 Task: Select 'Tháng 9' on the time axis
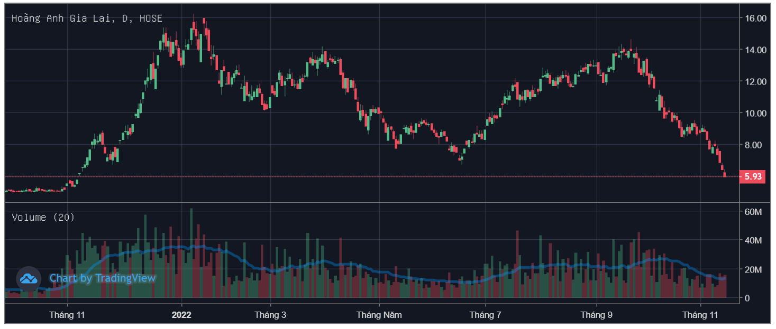pyautogui.click(x=596, y=315)
